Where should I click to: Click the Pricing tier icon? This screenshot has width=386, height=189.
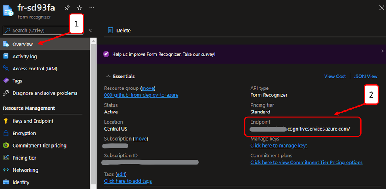point(6,158)
